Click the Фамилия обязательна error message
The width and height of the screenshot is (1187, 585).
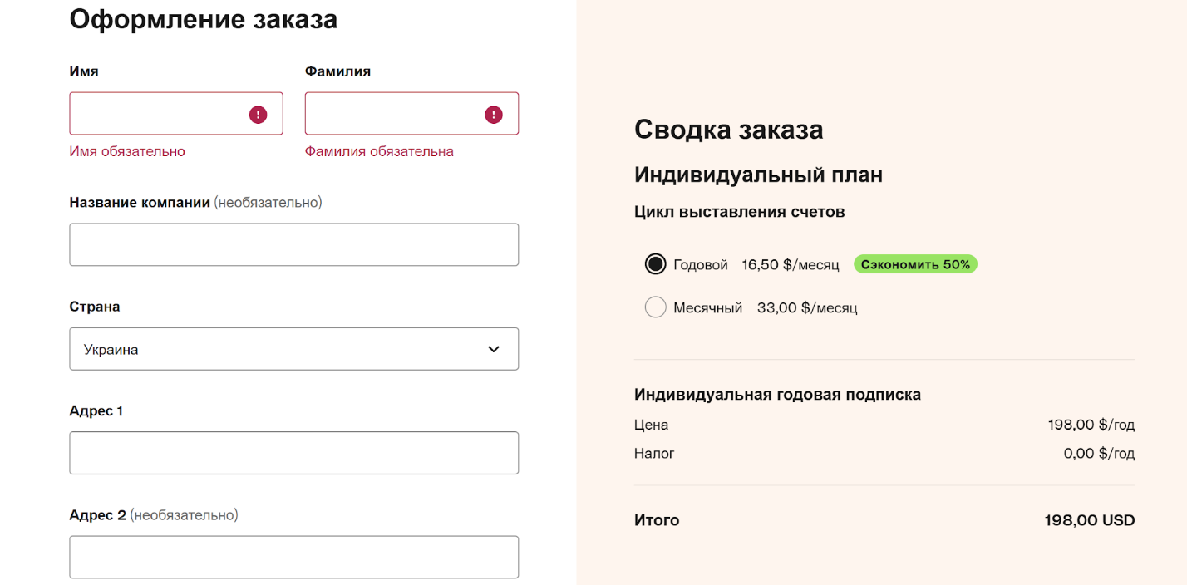click(x=379, y=151)
